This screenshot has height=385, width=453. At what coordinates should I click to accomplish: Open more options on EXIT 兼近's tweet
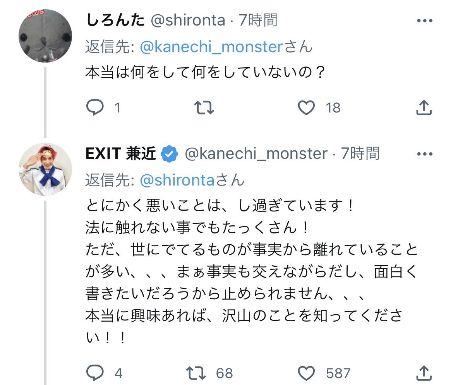(x=424, y=154)
